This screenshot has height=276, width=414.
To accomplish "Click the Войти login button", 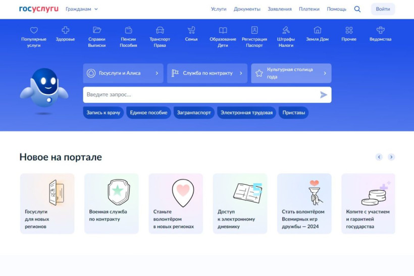I will pos(383,9).
